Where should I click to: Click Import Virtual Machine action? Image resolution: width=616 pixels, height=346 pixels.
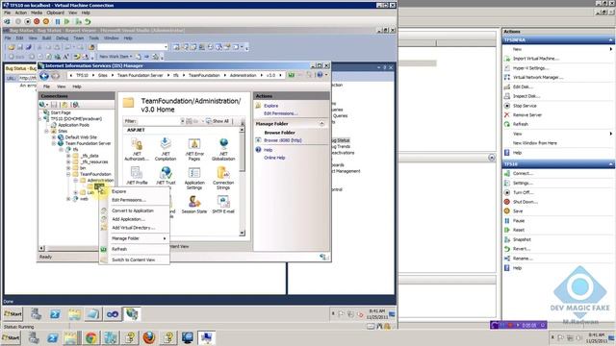coord(536,59)
